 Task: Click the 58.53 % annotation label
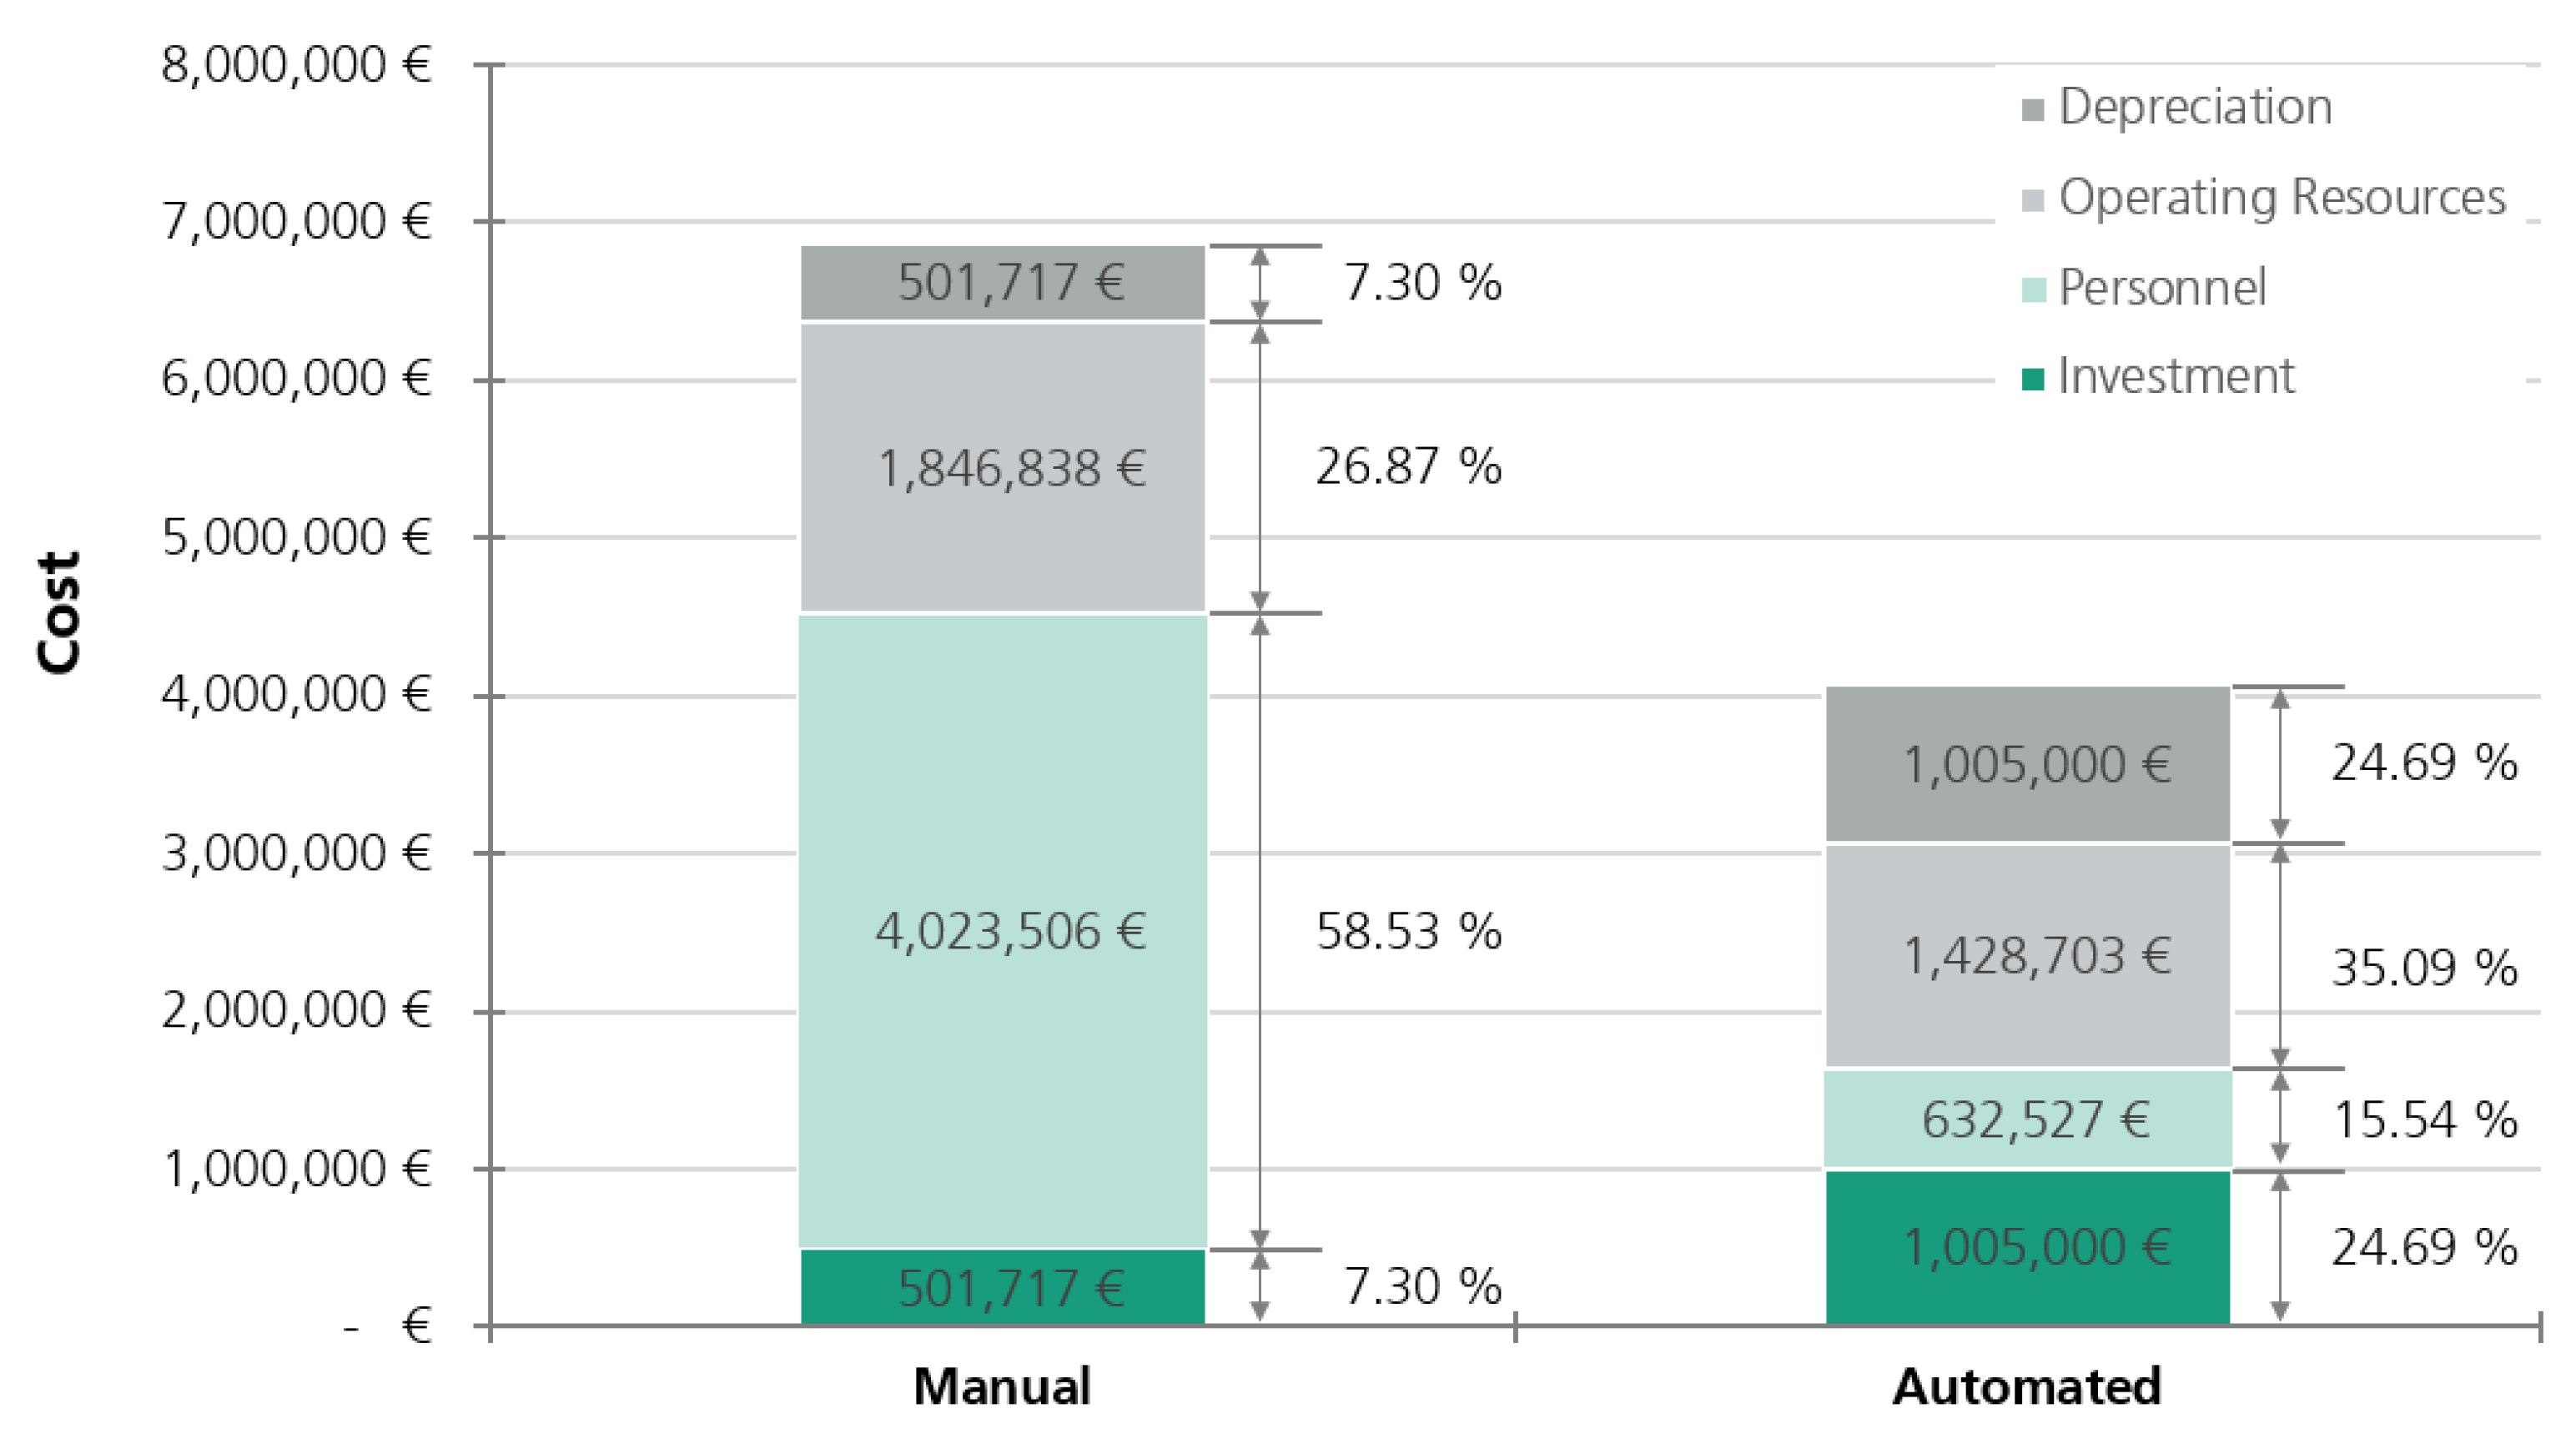1408,932
